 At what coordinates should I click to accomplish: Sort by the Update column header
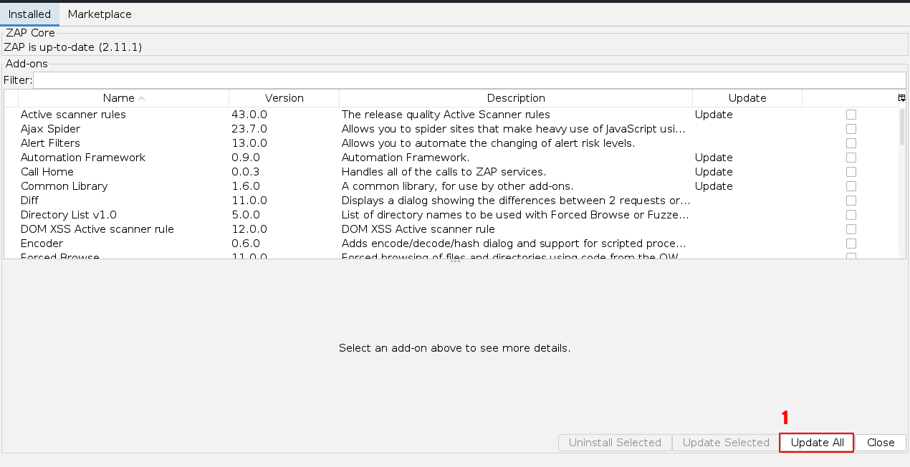point(747,98)
